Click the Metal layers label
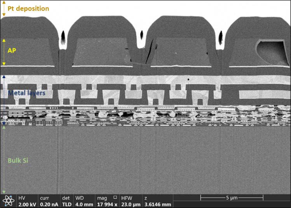Image resolution: width=291 pixels, height=208 pixels. (x=27, y=93)
